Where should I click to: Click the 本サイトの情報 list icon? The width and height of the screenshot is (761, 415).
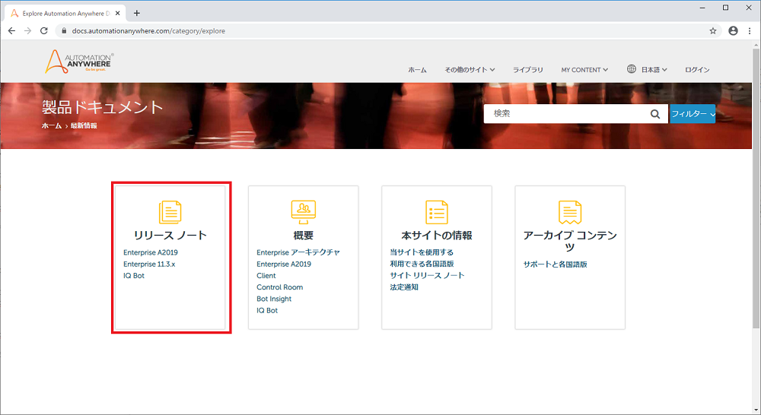point(437,212)
